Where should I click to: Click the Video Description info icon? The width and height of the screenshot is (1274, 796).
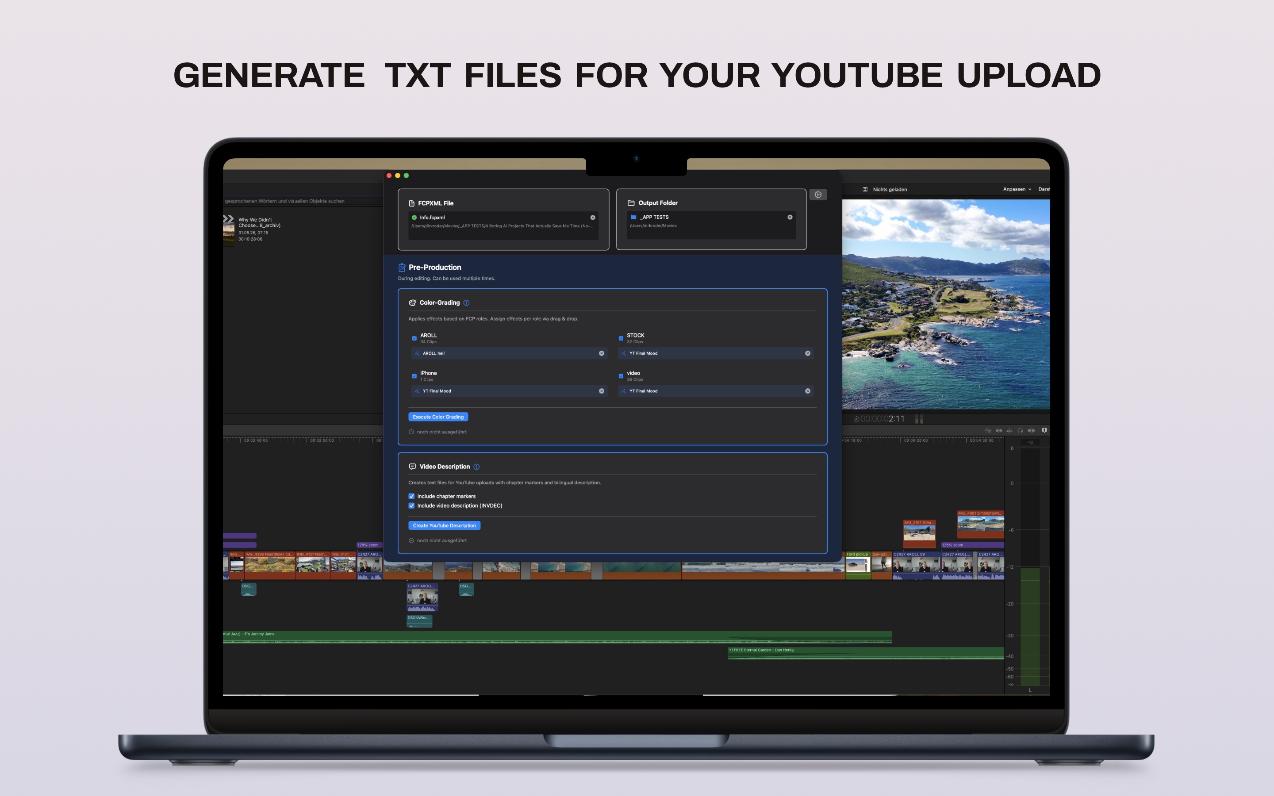point(476,467)
